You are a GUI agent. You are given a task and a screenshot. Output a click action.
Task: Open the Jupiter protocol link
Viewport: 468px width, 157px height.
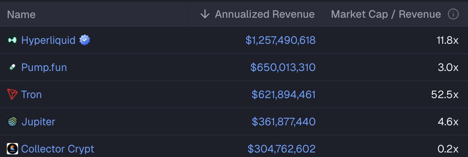click(x=38, y=122)
